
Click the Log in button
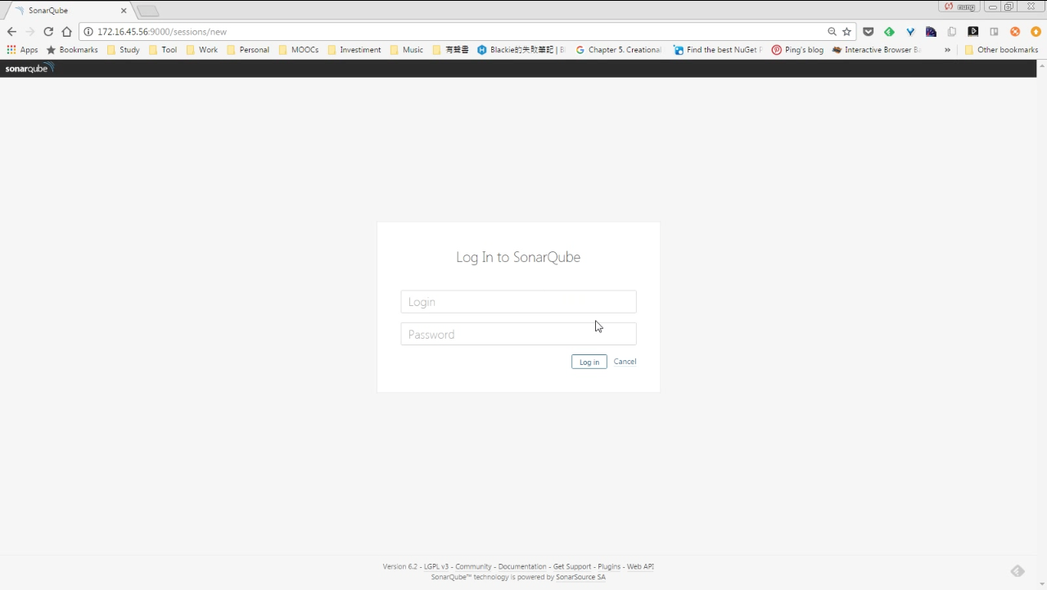point(589,362)
